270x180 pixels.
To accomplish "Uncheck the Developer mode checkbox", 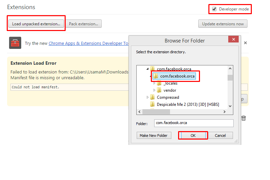I will [x=214, y=9].
